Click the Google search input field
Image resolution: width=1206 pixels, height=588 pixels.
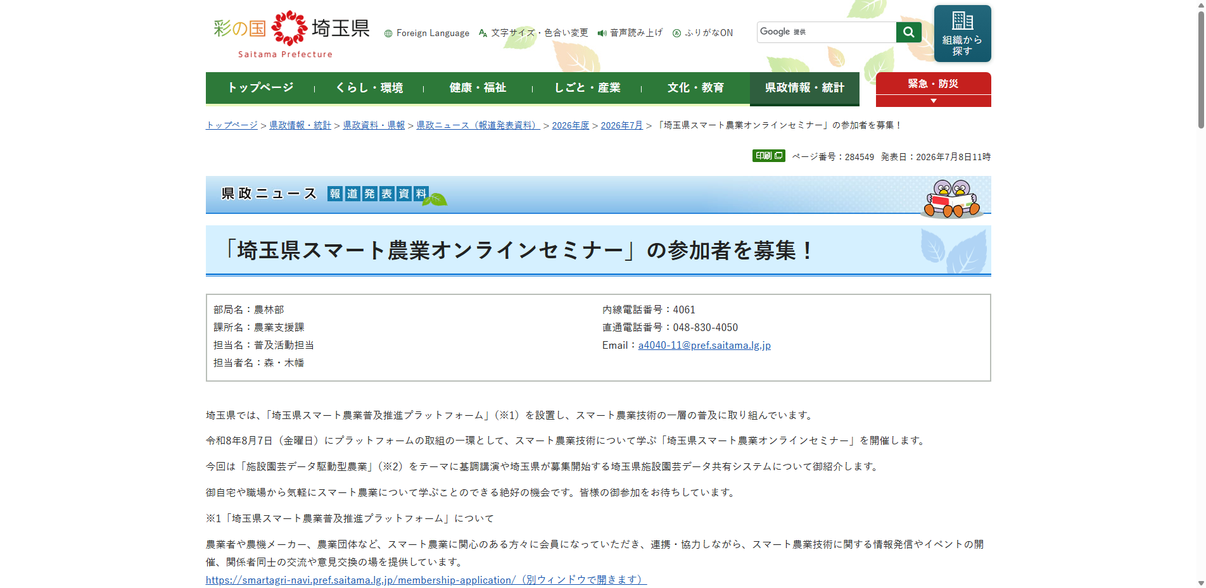pos(827,32)
